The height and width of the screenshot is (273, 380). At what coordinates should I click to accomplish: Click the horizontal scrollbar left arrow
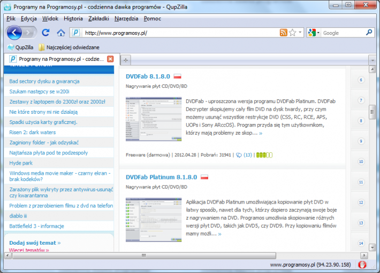coord(7,255)
